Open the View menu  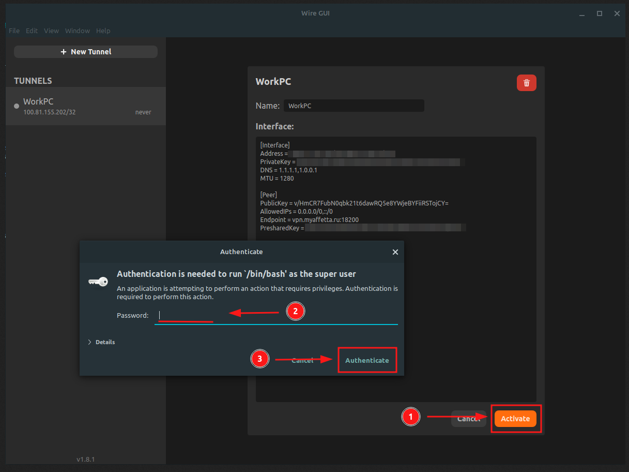click(51, 31)
